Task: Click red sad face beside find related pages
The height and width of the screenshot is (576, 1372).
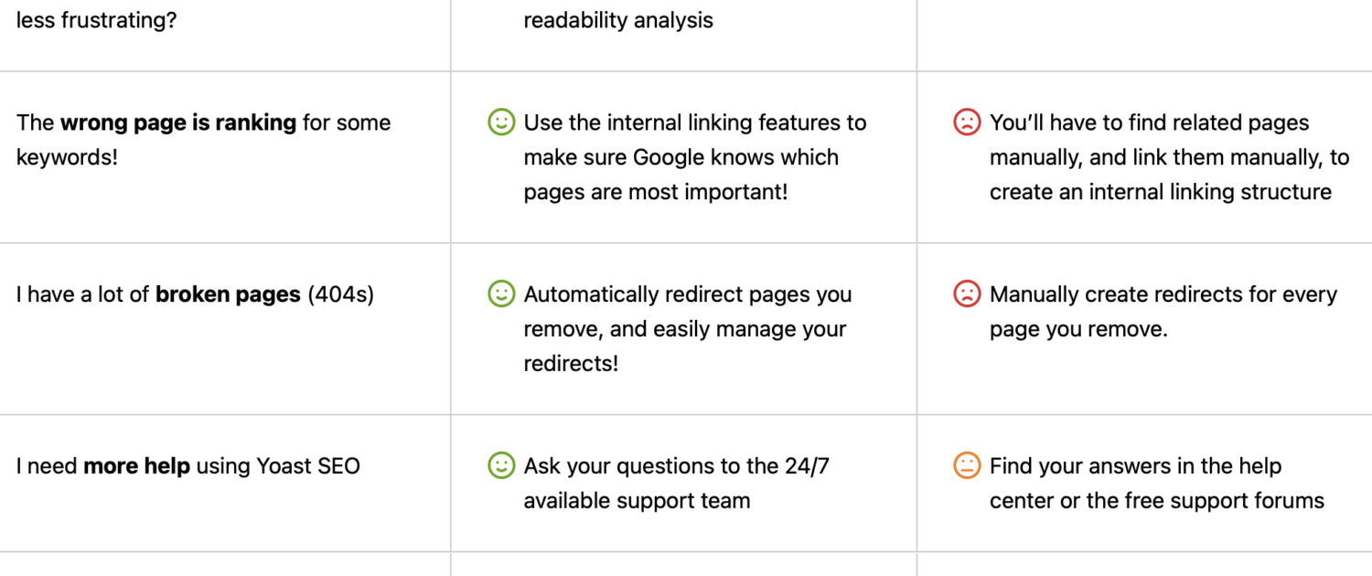Action: [967, 123]
